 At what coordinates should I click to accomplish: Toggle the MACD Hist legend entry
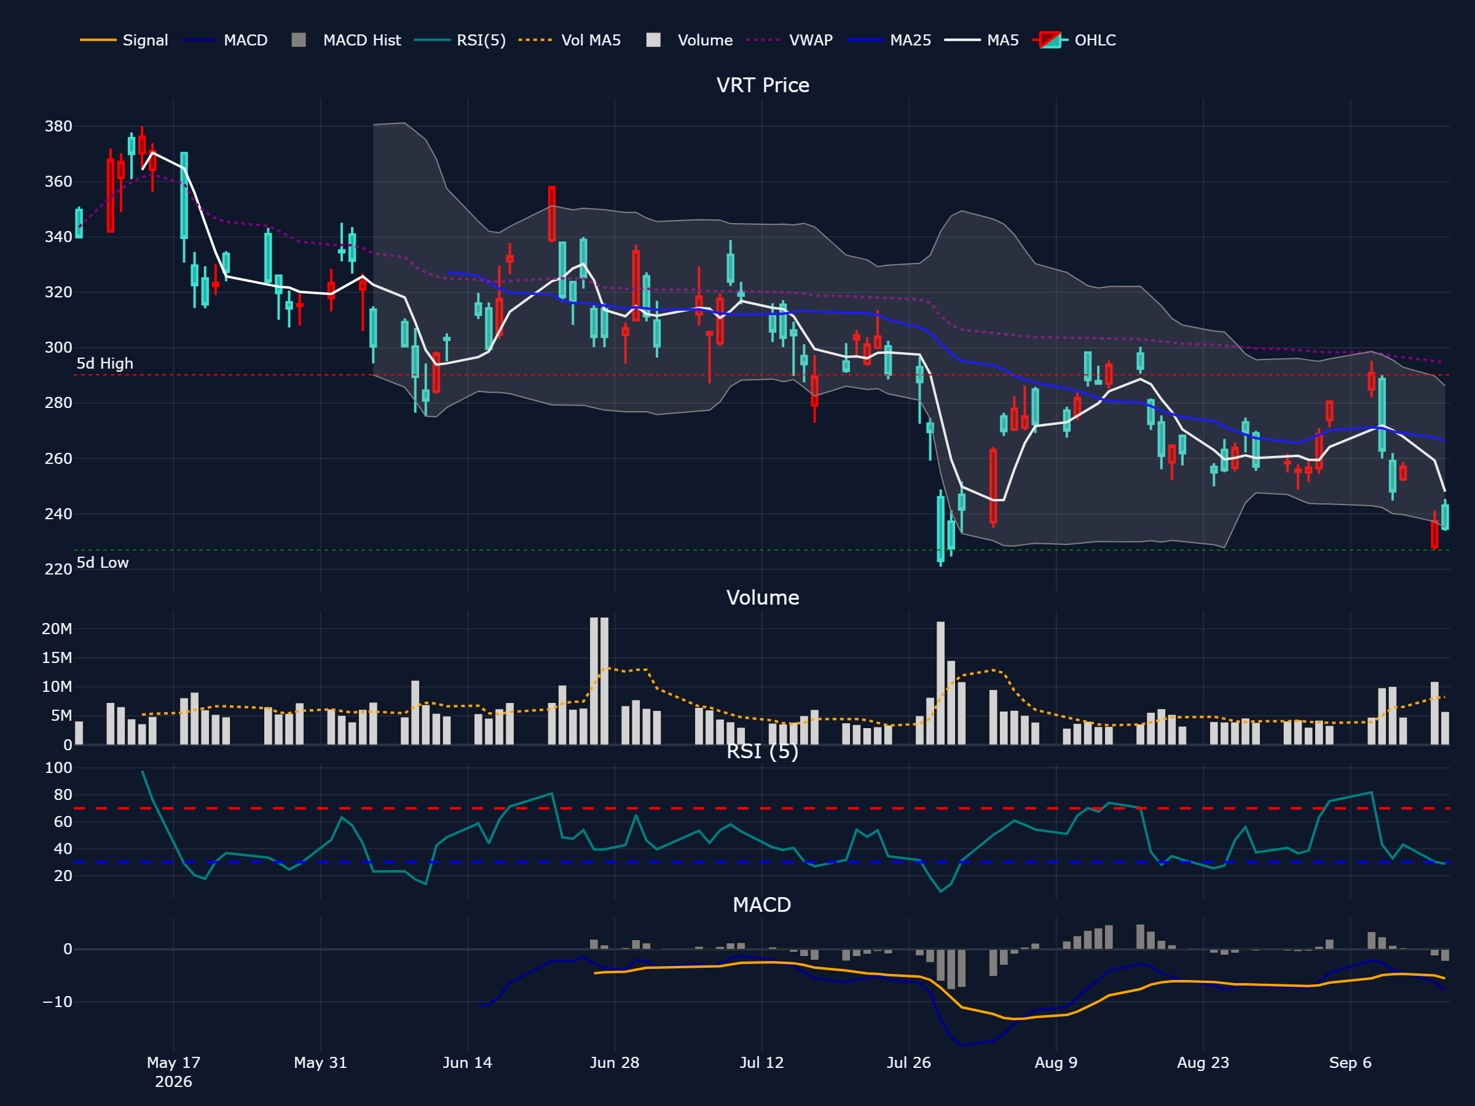click(x=346, y=40)
